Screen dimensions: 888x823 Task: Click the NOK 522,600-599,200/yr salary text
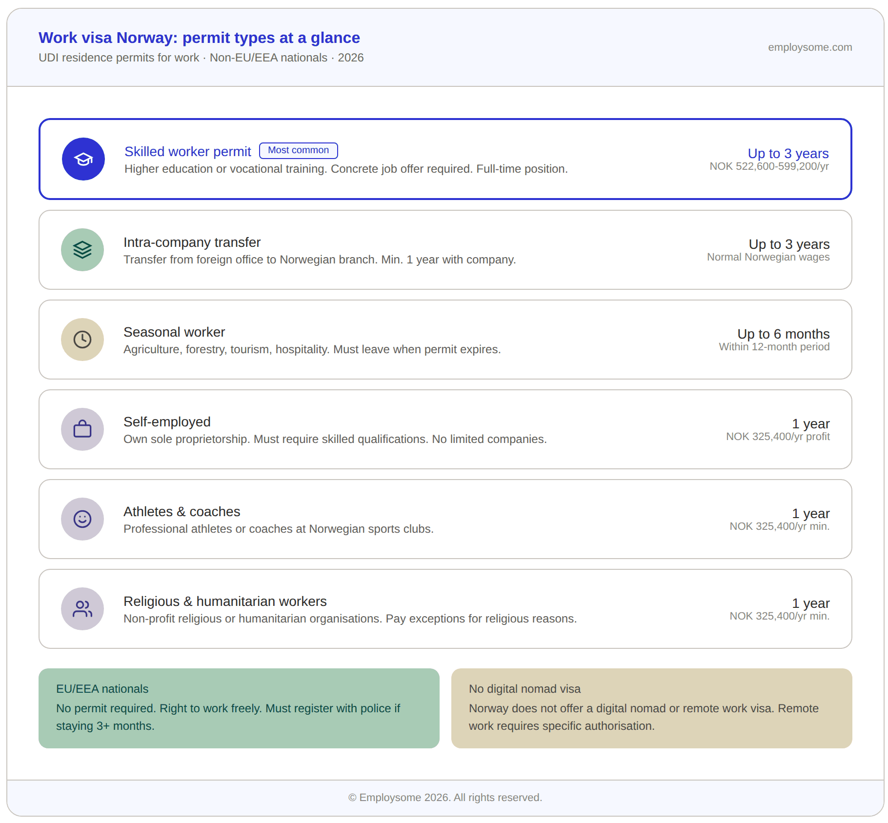(769, 166)
